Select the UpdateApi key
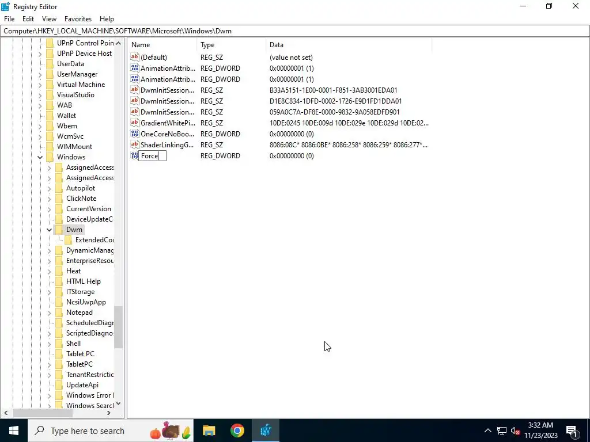The height and width of the screenshot is (442, 590). (x=82, y=385)
